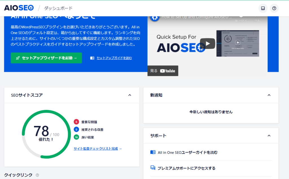Click the 78/100 SEO score circle

(42, 134)
